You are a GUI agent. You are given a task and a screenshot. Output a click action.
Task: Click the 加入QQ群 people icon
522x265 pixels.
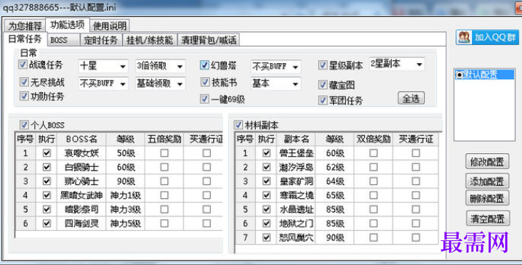click(x=464, y=37)
